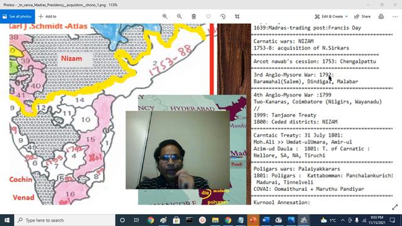Click line 3rd Anglo-Mysore War: 1792
The height and width of the screenshot is (226, 402).
point(293,75)
